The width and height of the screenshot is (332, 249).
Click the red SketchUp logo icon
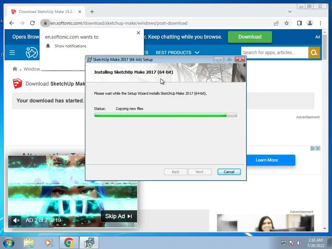pyautogui.click(x=18, y=84)
